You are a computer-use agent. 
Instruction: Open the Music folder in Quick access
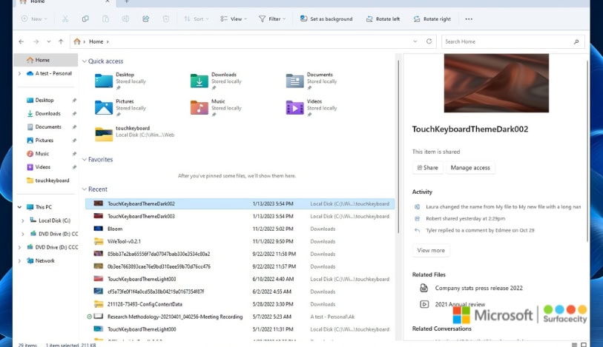(x=199, y=107)
